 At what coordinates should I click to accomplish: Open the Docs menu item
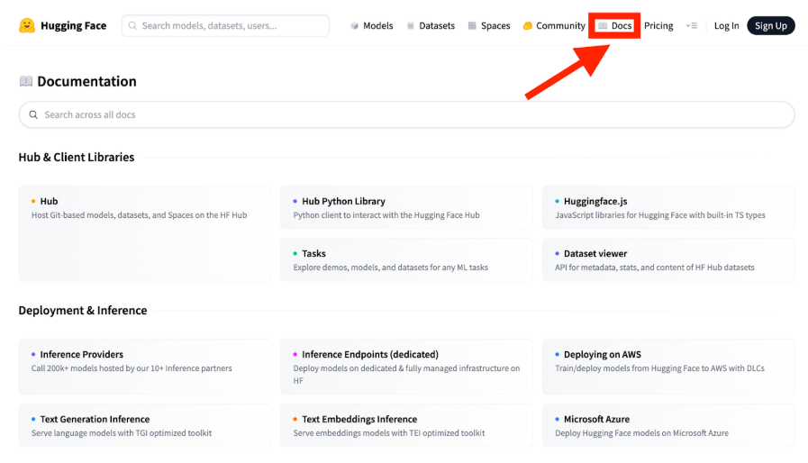pos(621,26)
